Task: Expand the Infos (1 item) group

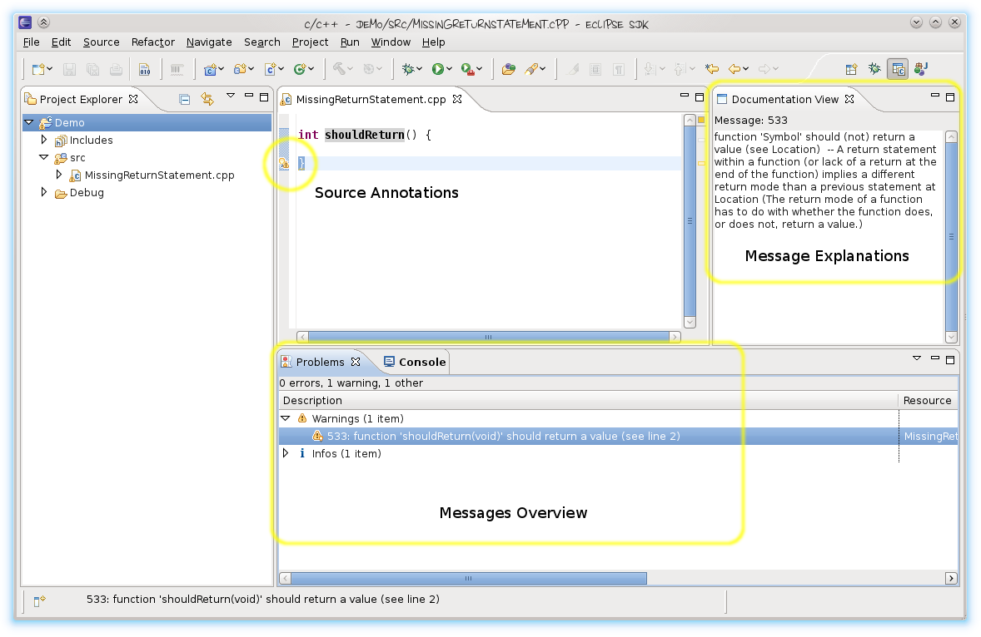Action: tap(286, 454)
